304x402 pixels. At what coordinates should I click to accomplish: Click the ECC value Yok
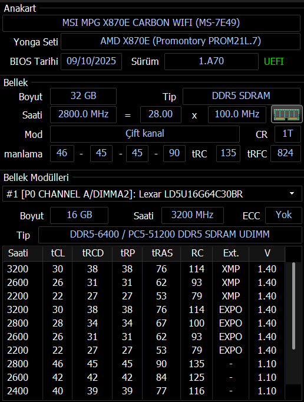(x=283, y=215)
